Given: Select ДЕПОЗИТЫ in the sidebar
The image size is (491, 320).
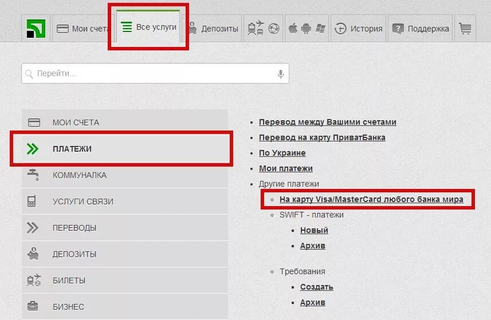Looking at the screenshot, I should [x=125, y=254].
